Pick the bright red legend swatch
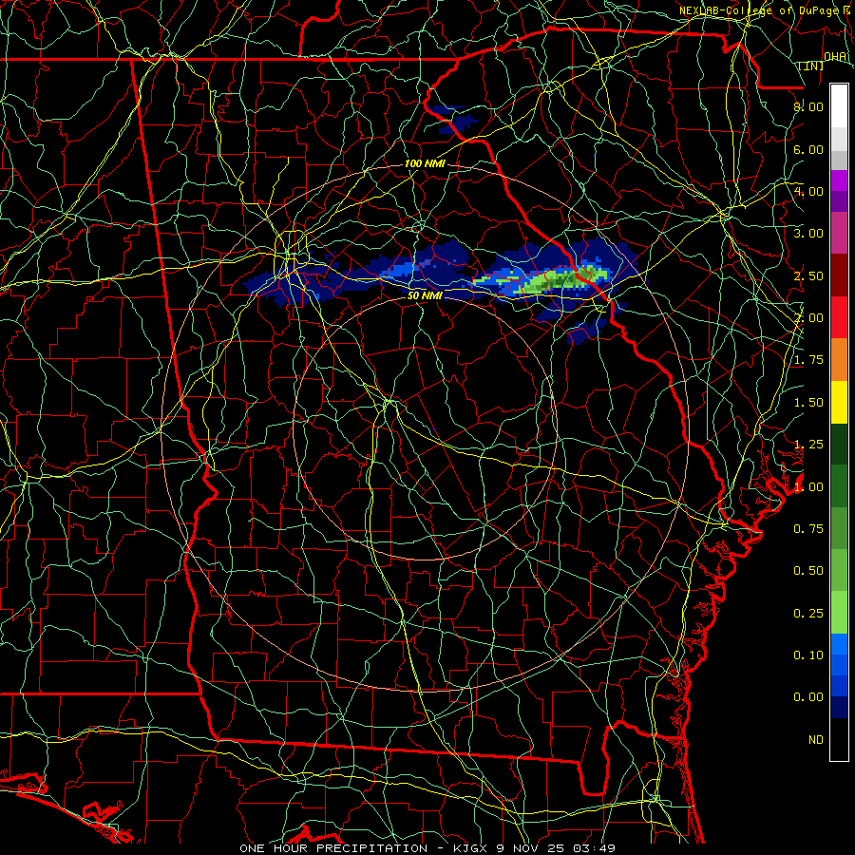The height and width of the screenshot is (855, 855). click(839, 317)
